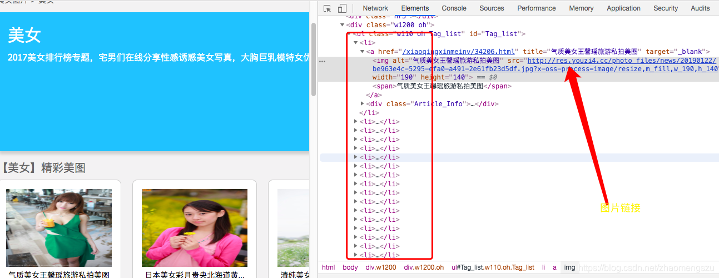Open the Application tab
Screen dimensions: 719x278
[623, 8]
